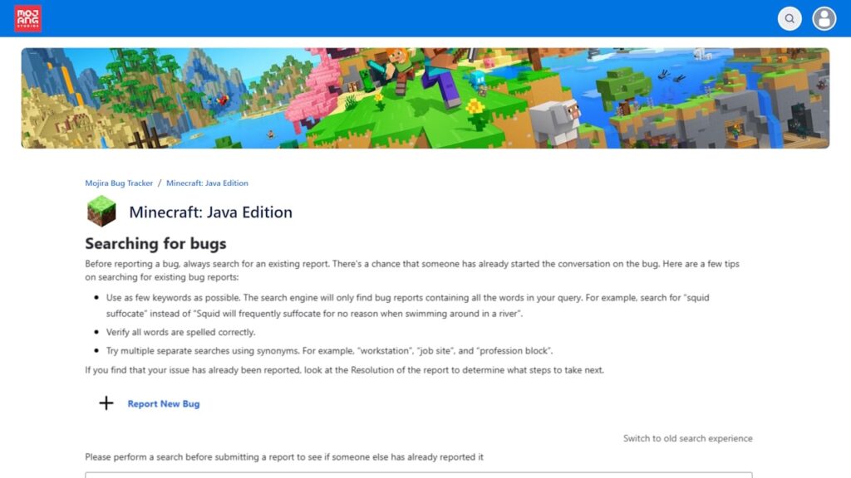The height and width of the screenshot is (478, 851).
Task: Click the plus icon beside Report New Bug
Action: pyautogui.click(x=106, y=403)
